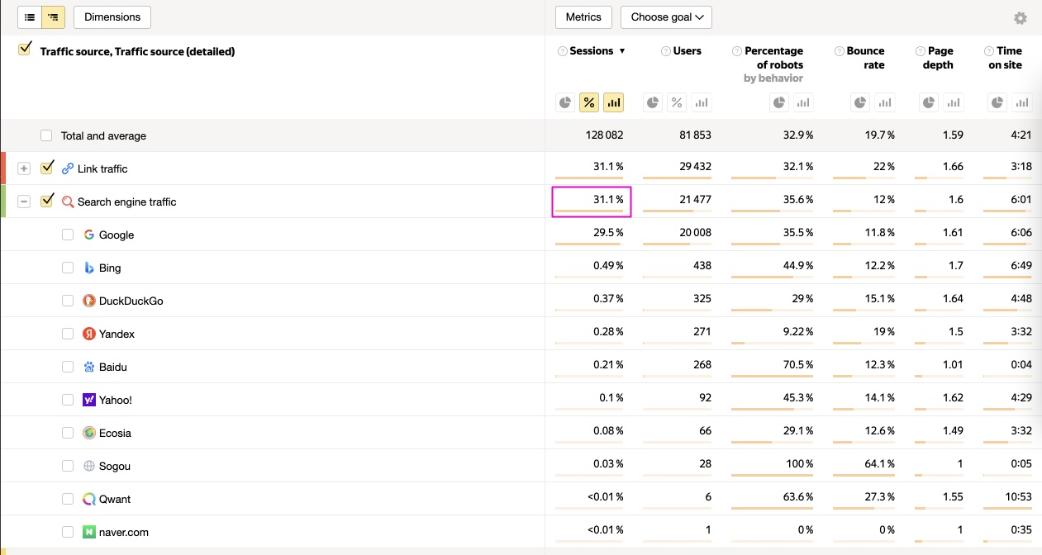The width and height of the screenshot is (1042, 555).
Task: Collapse the Search engine traffic row
Action: (24, 202)
